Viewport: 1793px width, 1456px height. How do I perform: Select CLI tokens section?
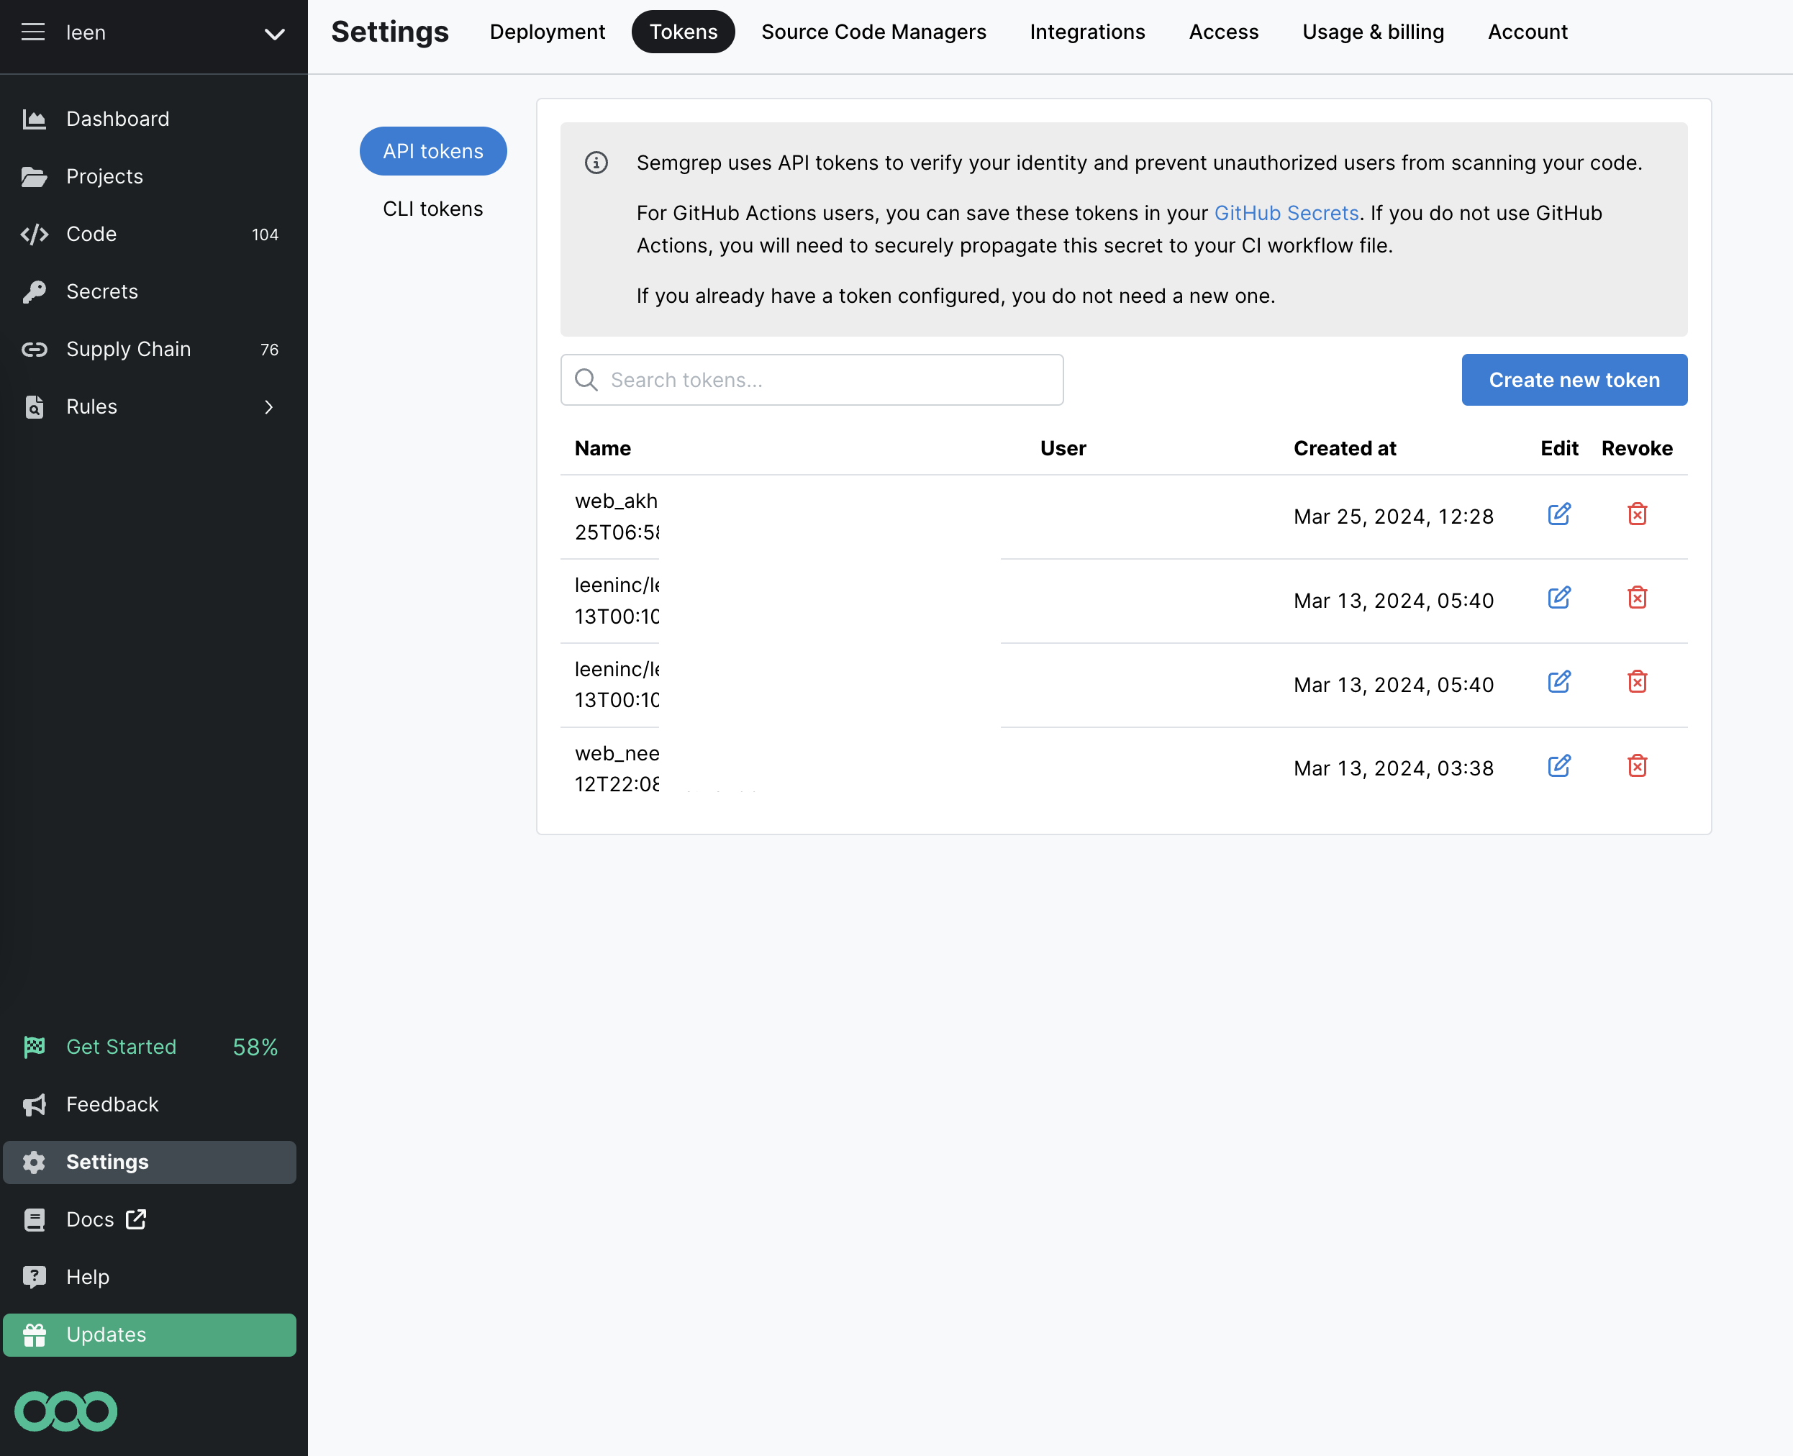point(432,209)
